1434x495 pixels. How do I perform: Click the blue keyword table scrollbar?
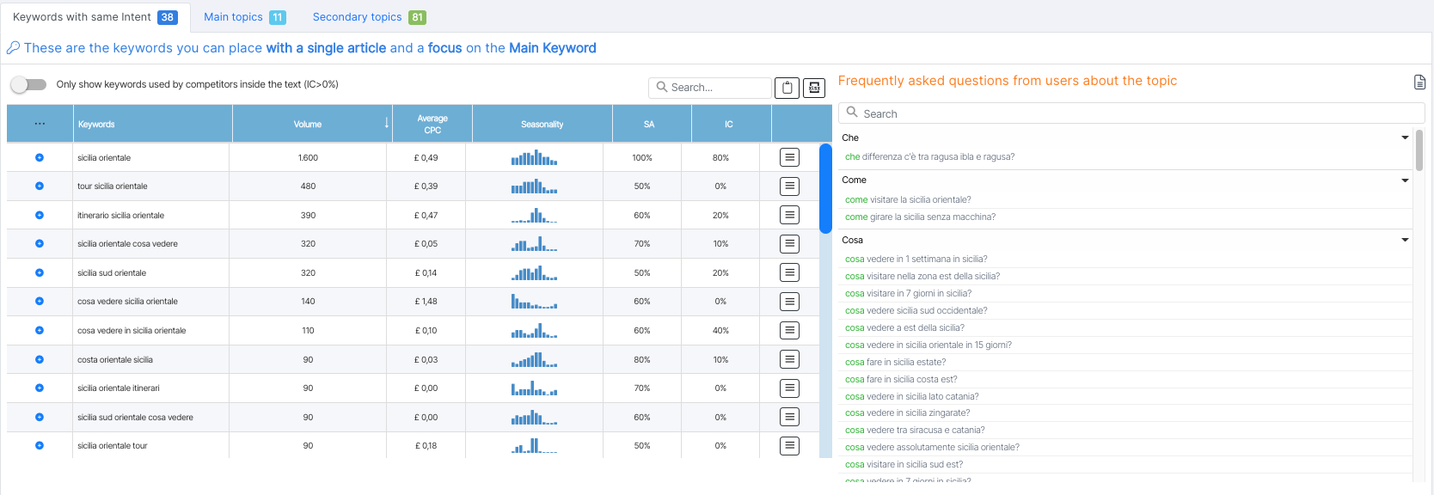tap(825, 189)
